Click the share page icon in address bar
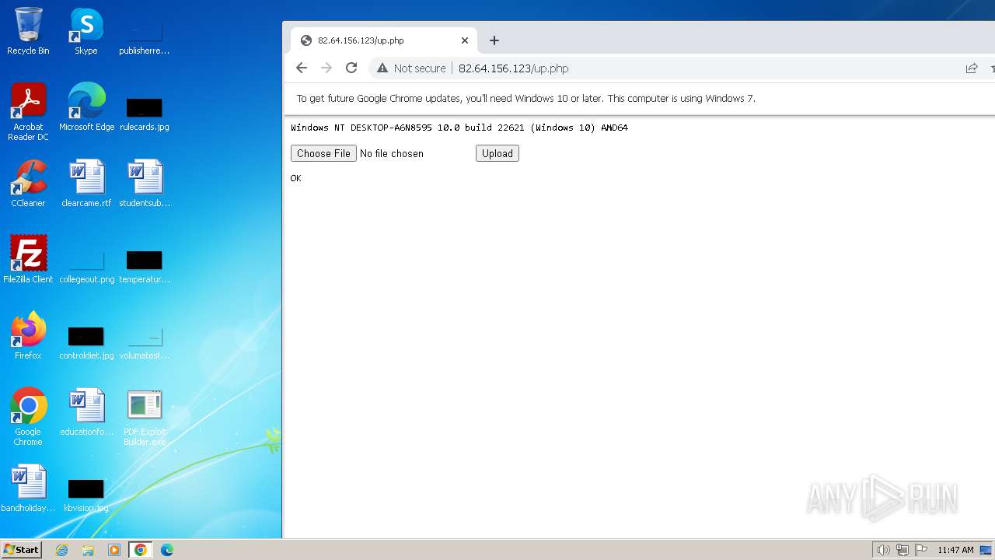Image resolution: width=995 pixels, height=560 pixels. point(972,68)
